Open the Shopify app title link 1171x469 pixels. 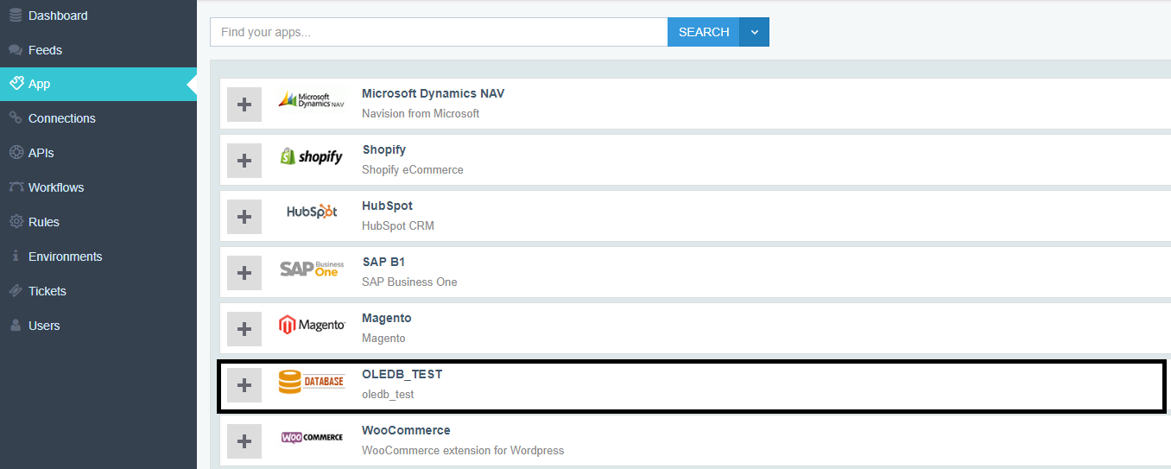(383, 149)
